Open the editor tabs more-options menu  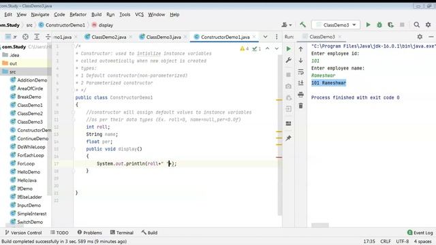point(277,37)
